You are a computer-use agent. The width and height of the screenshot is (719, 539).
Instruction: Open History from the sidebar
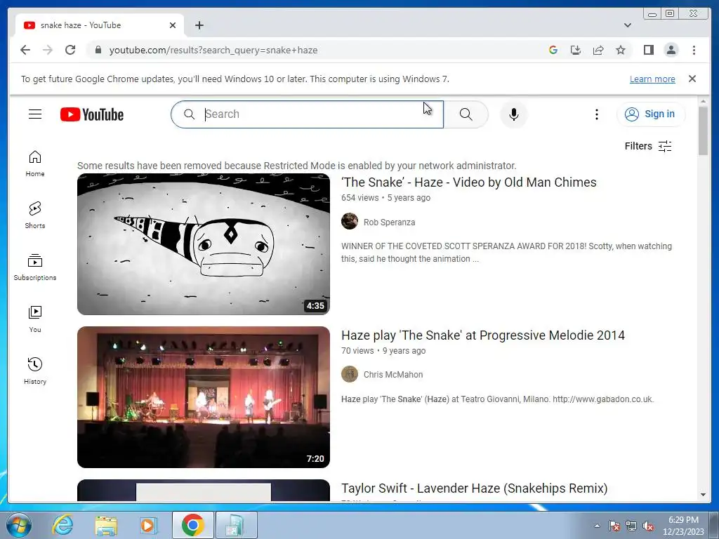click(35, 371)
